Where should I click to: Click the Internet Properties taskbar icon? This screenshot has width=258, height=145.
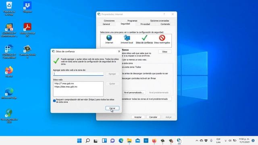click(x=179, y=141)
